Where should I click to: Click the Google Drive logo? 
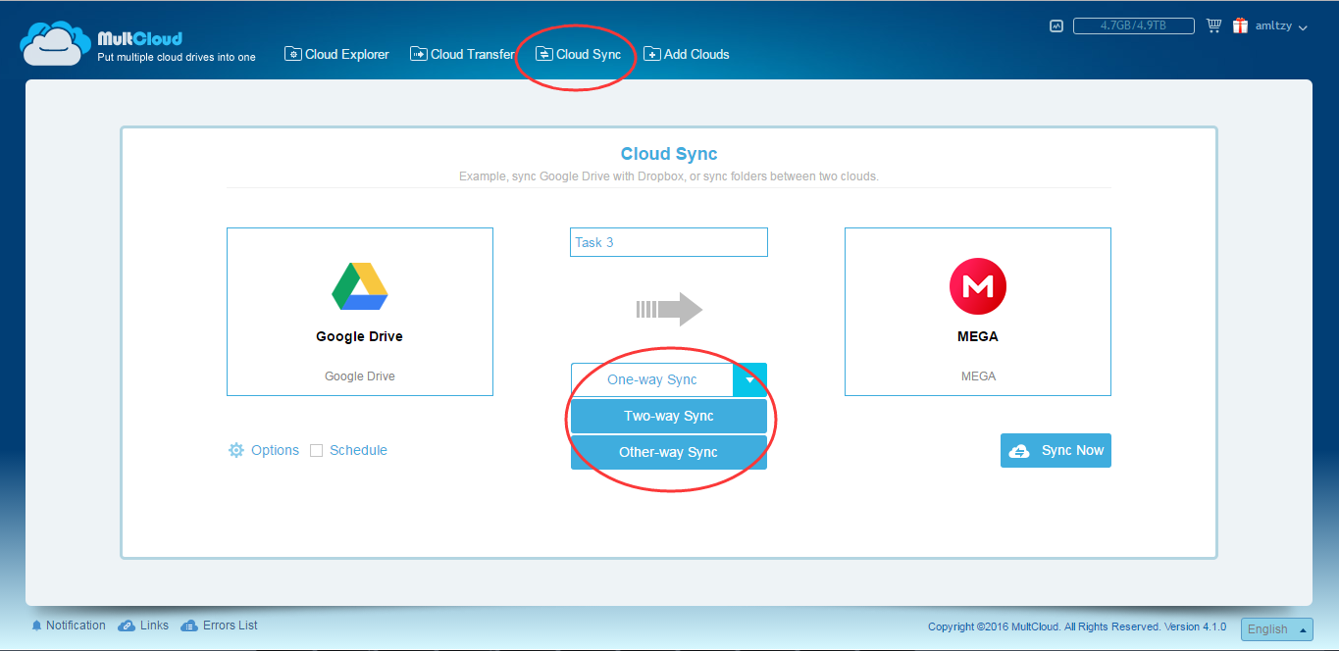click(360, 286)
